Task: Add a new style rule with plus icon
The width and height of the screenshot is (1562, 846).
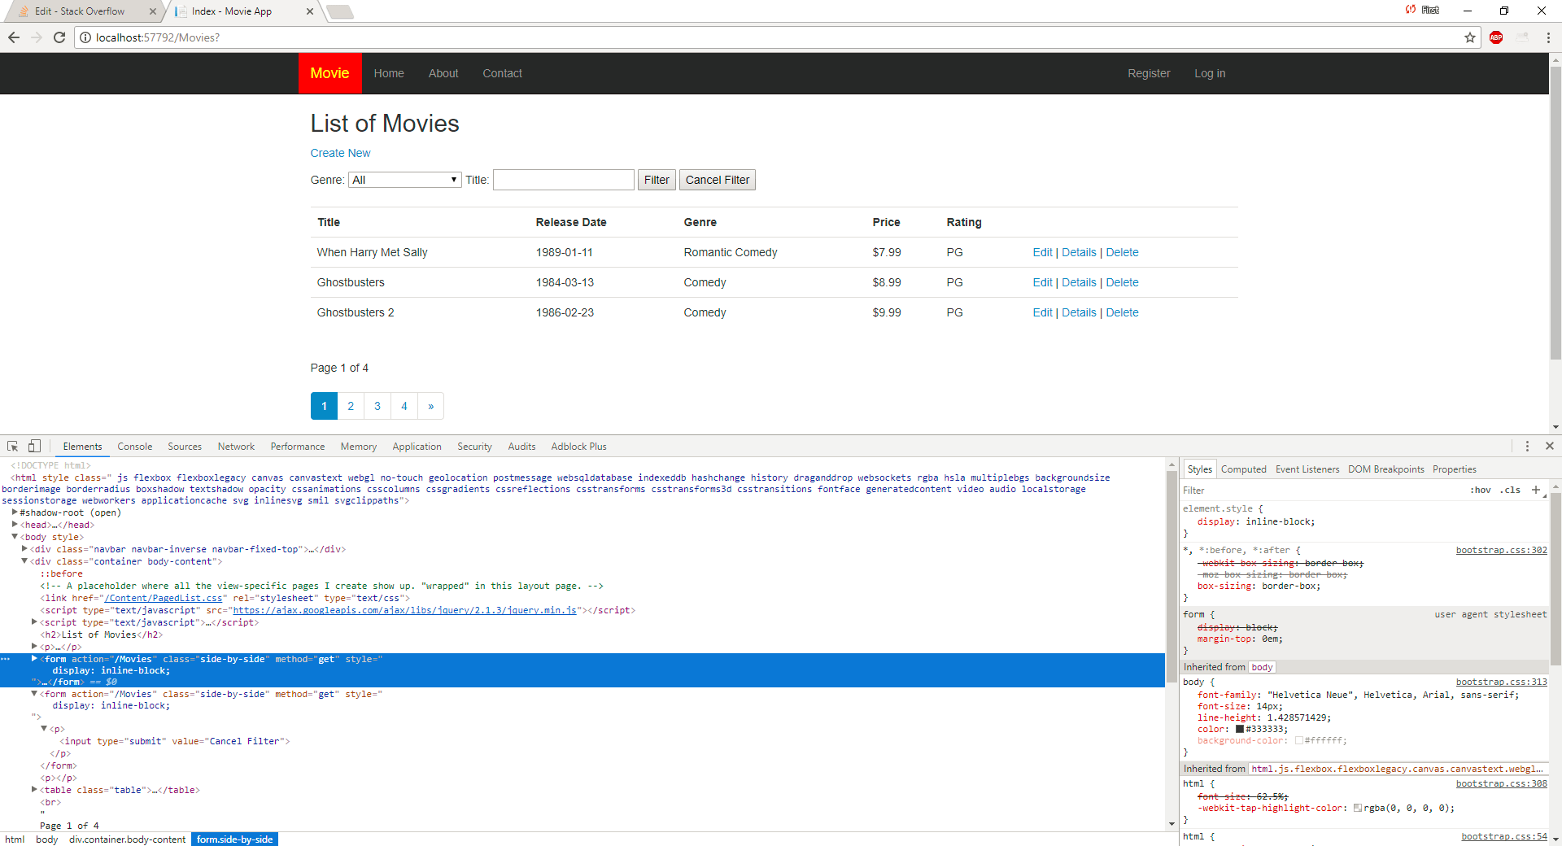Action: tap(1535, 490)
